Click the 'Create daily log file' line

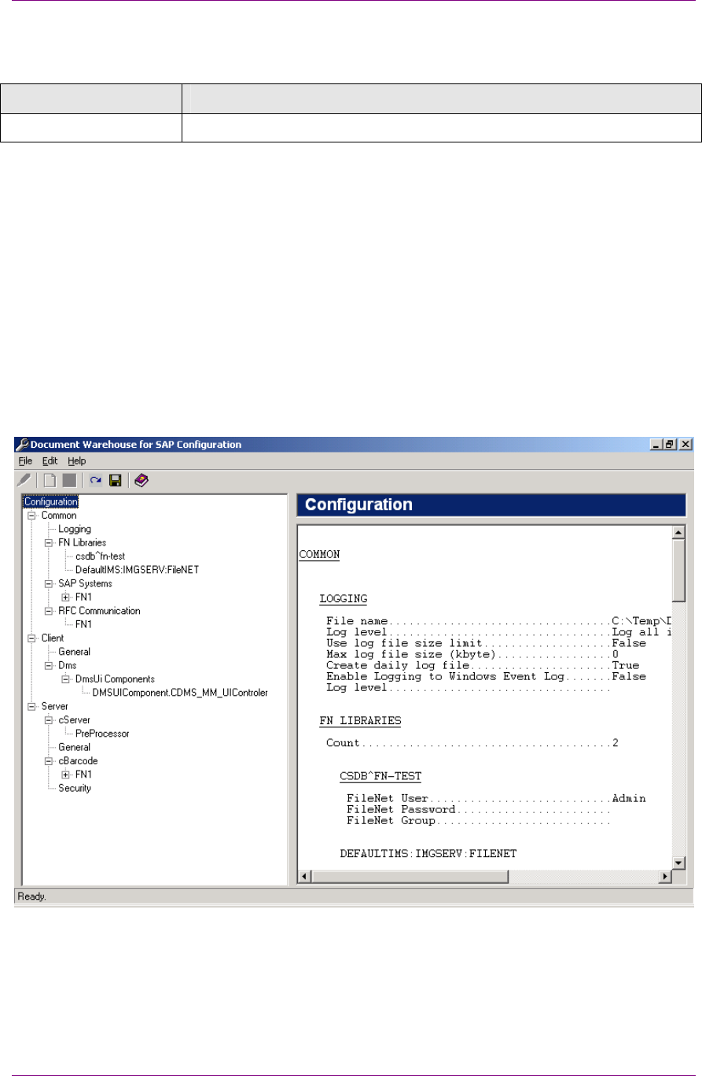[483, 665]
